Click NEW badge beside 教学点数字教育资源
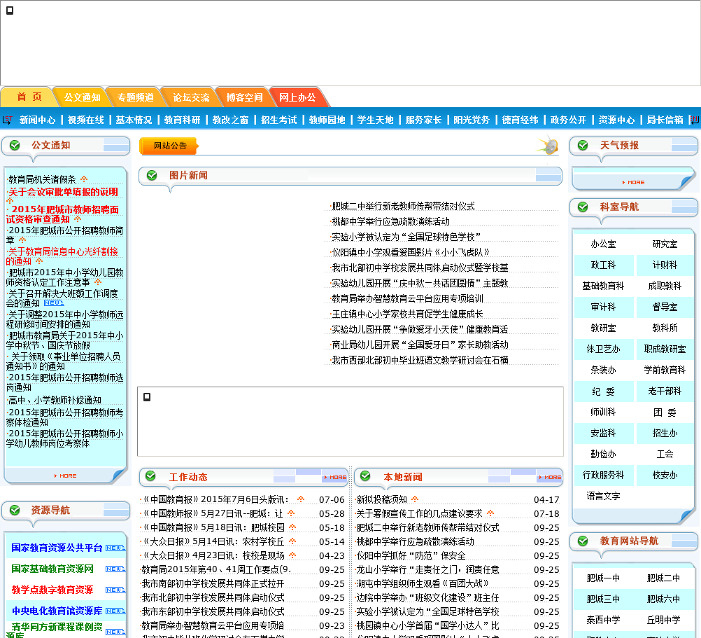Viewport: 701px width, 638px height. click(x=115, y=590)
